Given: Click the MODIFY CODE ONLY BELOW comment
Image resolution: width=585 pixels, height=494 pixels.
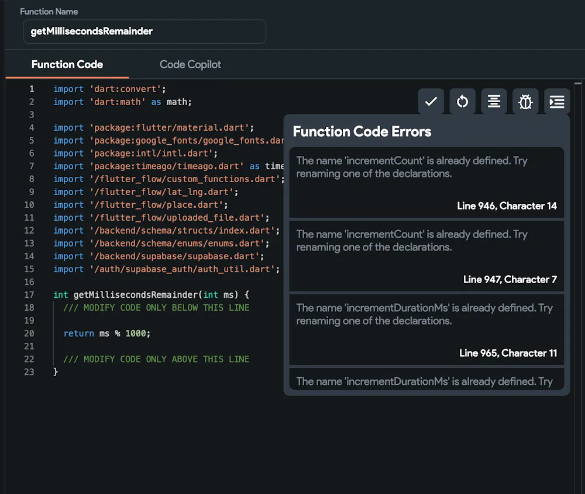Looking at the screenshot, I should point(156,308).
